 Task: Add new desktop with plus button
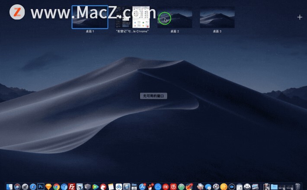pos(300,17)
